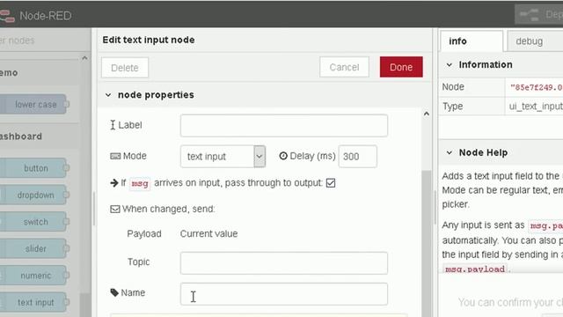Click into the Name input field
The image size is (563, 317).
(284, 293)
